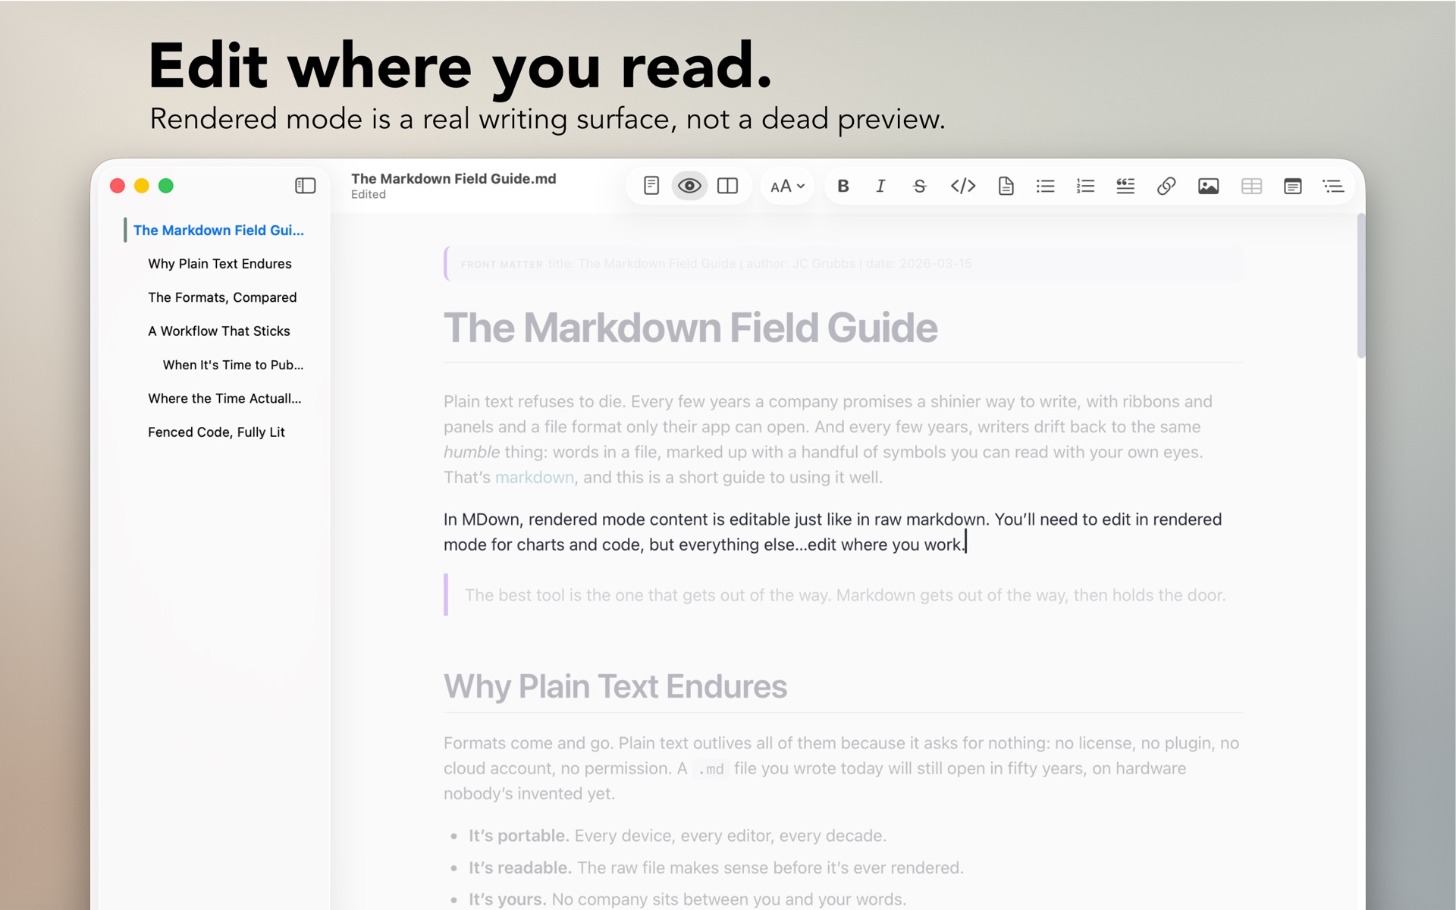Click the '.md' inline code snippet

[x=711, y=769]
